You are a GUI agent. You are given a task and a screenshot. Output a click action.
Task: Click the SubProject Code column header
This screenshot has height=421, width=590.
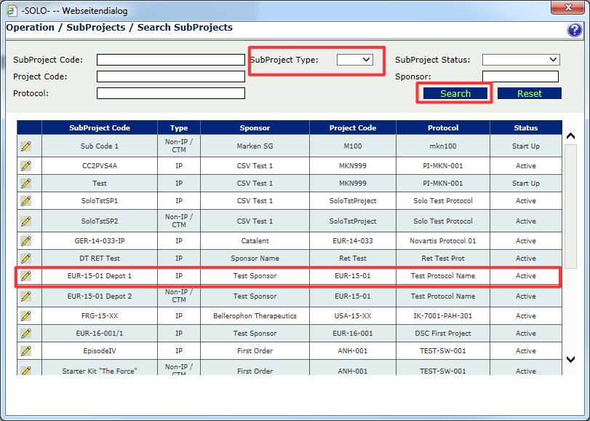click(x=100, y=127)
